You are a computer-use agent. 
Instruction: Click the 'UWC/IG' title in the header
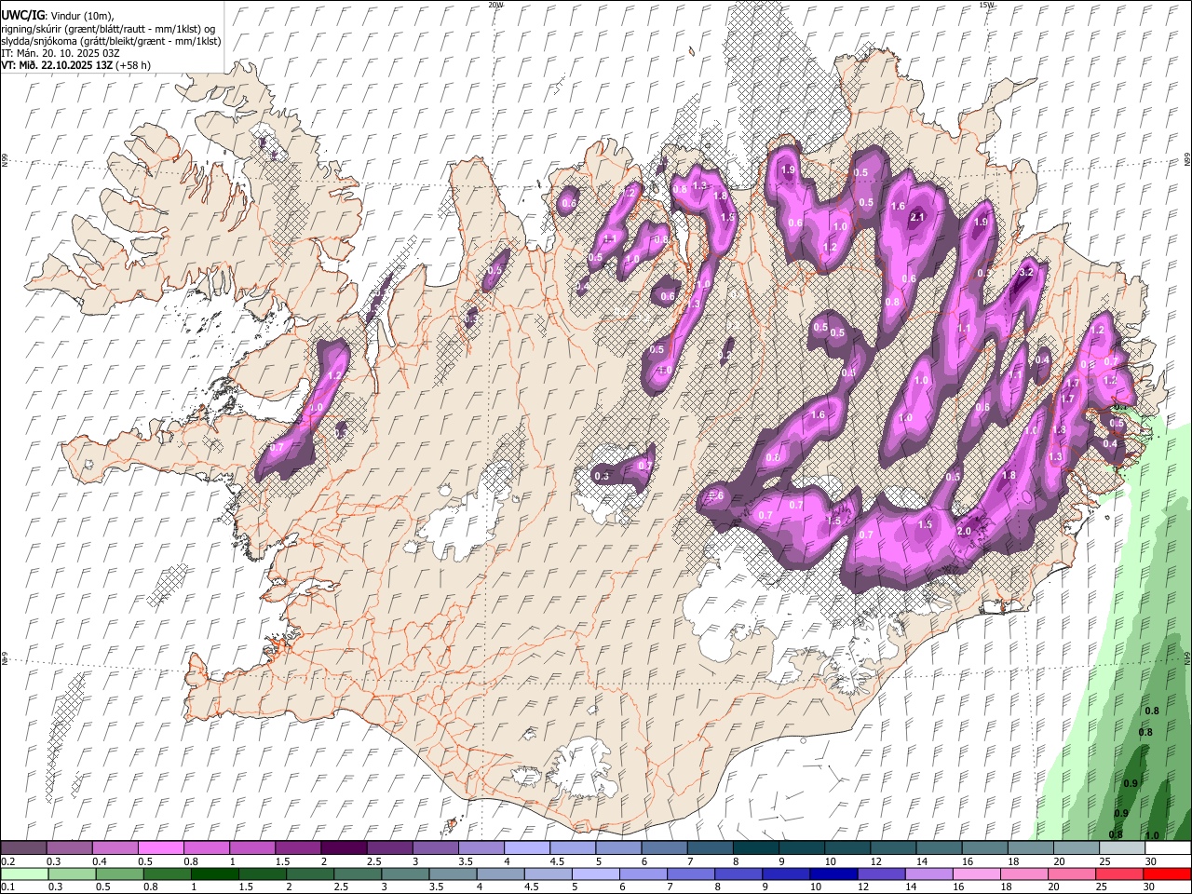[x=22, y=16]
